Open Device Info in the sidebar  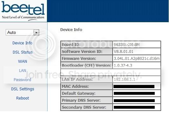click(22, 43)
